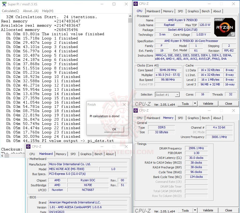Click processor name field AMD Ryzen 9 7950X3D

click(x=183, y=20)
